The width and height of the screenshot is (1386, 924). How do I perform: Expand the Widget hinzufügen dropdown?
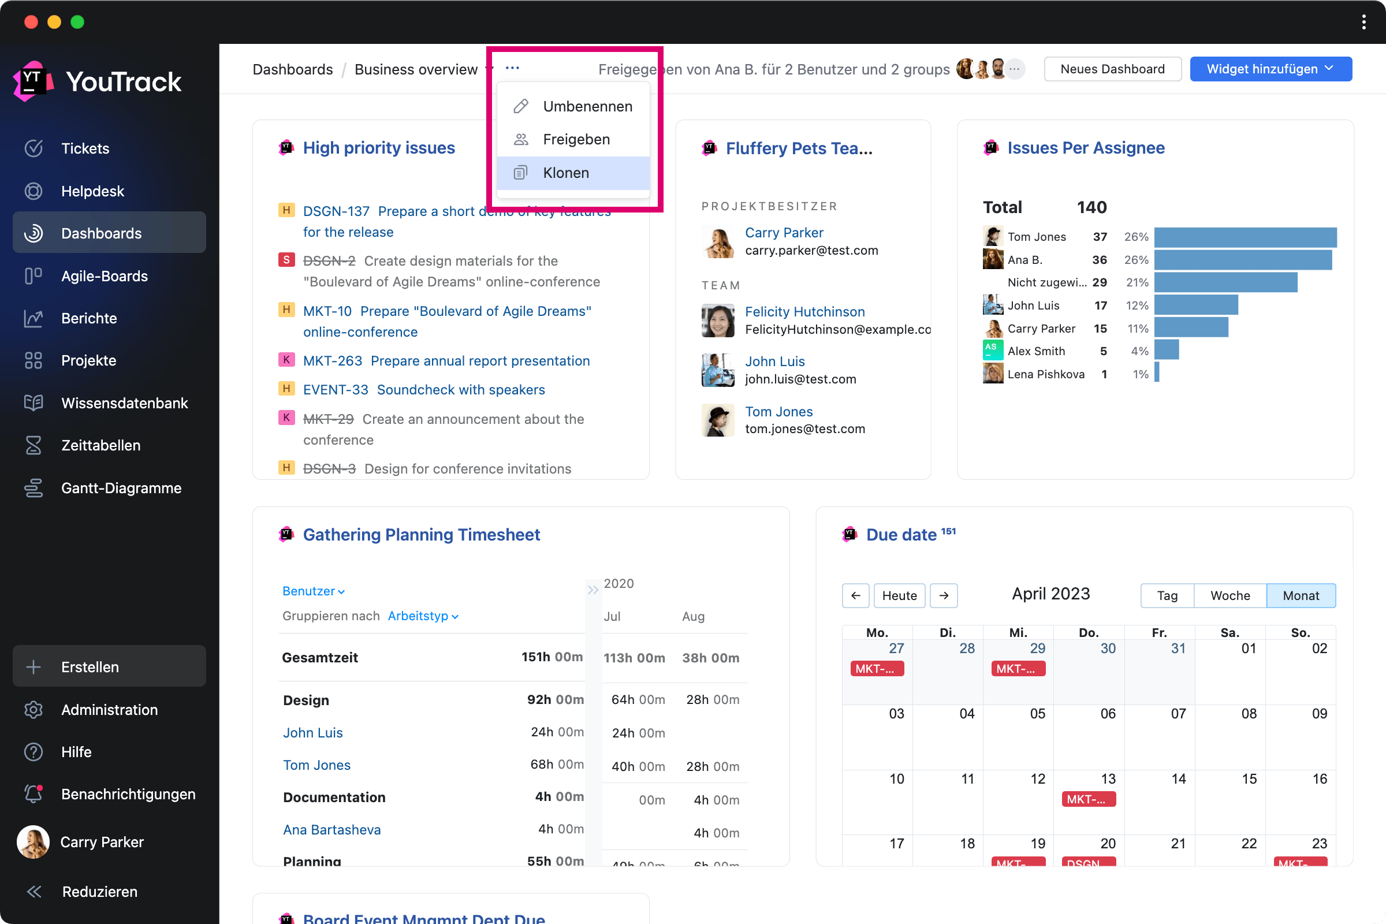pyautogui.click(x=1270, y=69)
